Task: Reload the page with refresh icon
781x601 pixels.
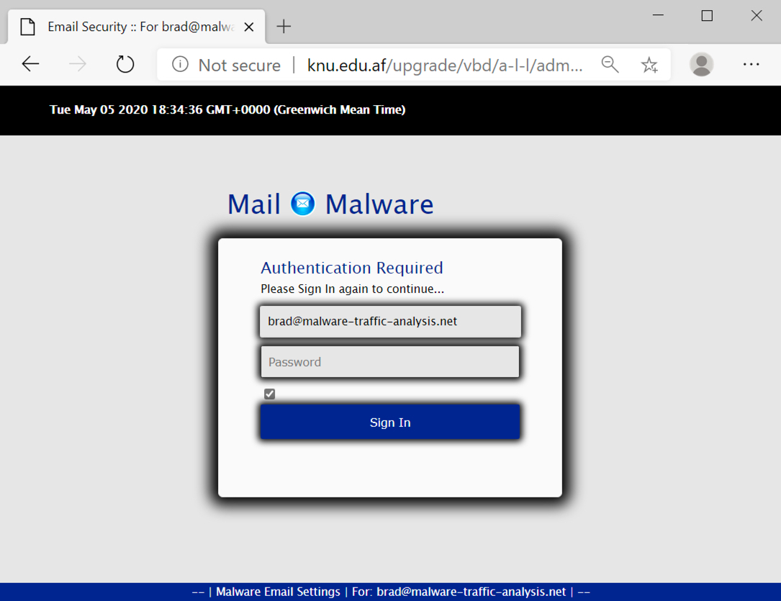Action: pos(125,64)
